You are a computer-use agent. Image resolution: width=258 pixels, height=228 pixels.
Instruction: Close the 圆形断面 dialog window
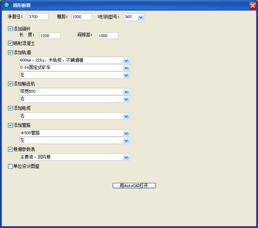(x=252, y=5)
